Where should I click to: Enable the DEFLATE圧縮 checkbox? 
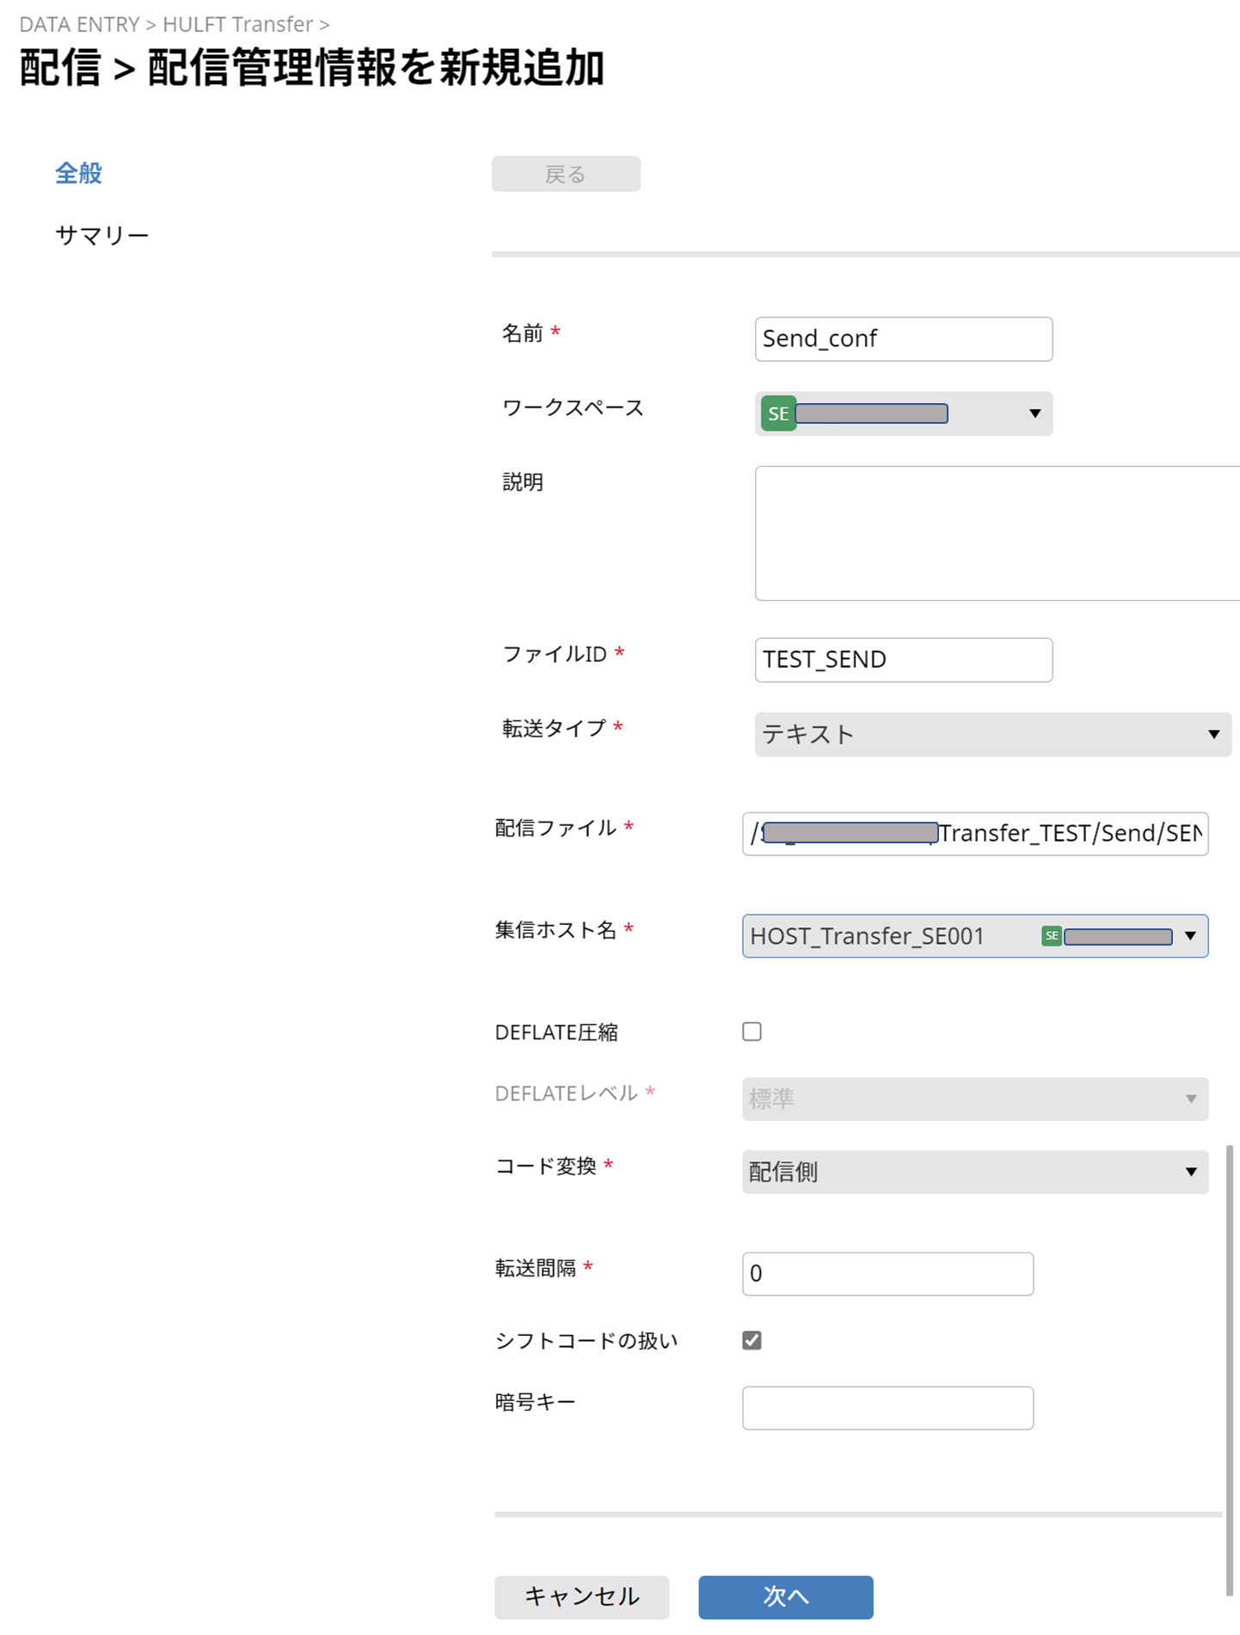[752, 1032]
